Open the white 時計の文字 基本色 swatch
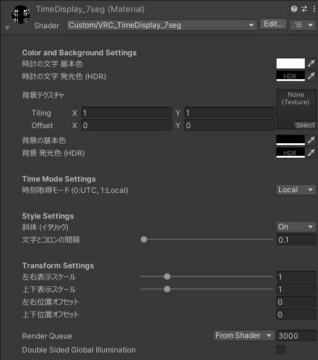318x360 pixels. (x=290, y=63)
